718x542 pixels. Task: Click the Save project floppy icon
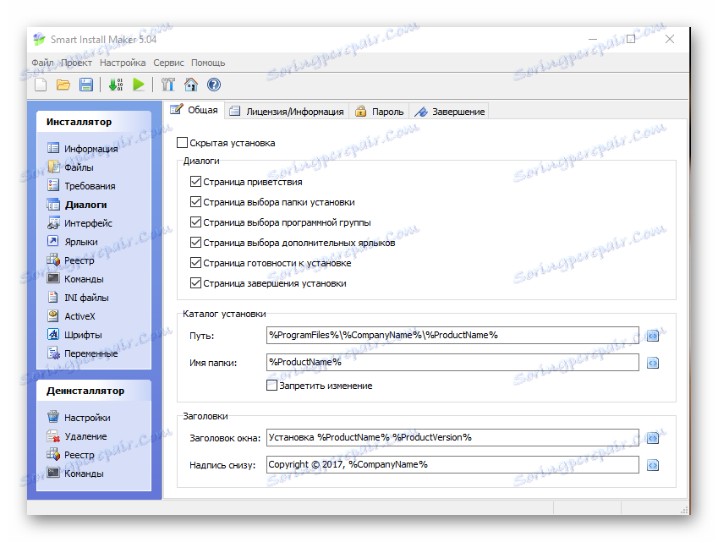click(86, 85)
